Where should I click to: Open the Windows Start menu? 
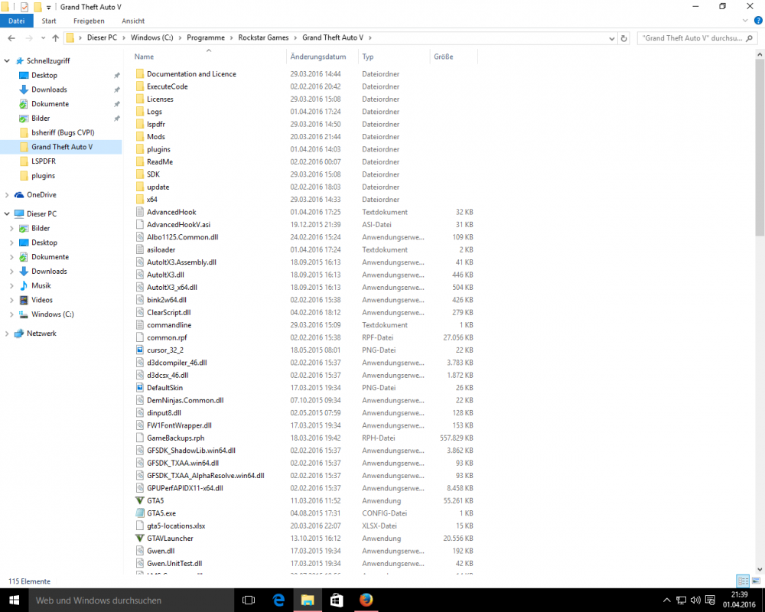coord(14,600)
